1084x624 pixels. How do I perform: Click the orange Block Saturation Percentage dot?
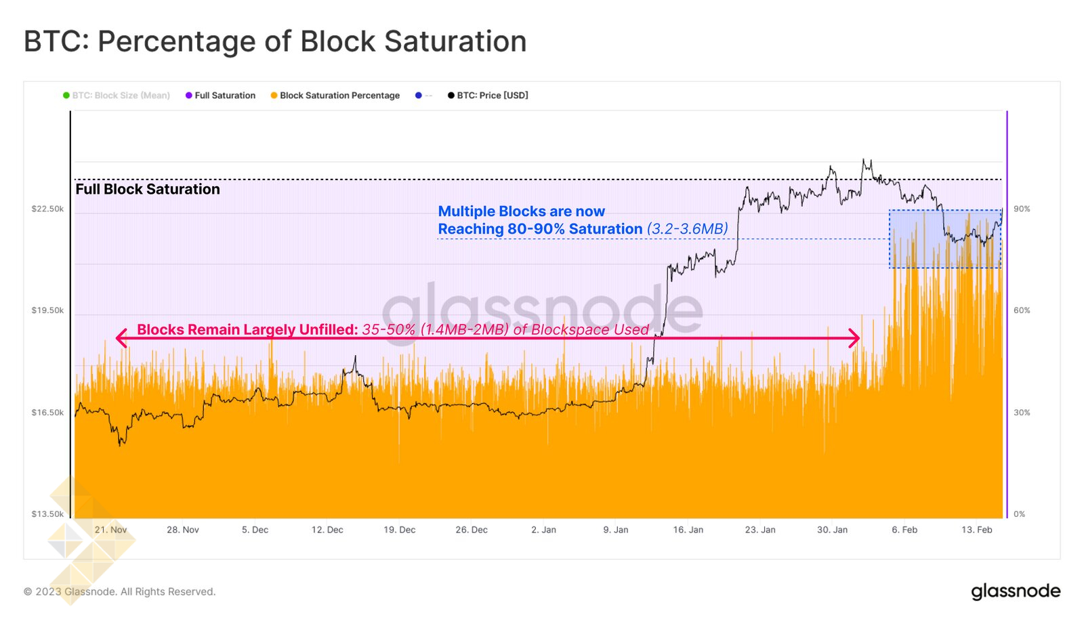274,96
